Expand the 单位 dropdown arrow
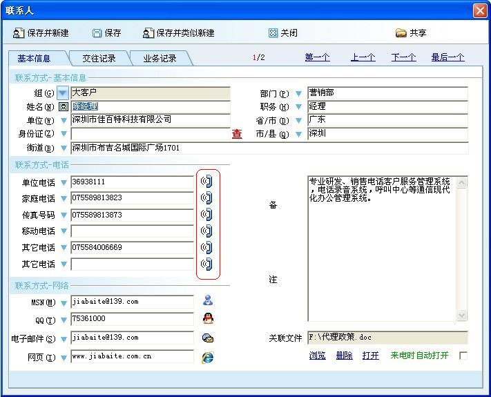 (x=64, y=121)
